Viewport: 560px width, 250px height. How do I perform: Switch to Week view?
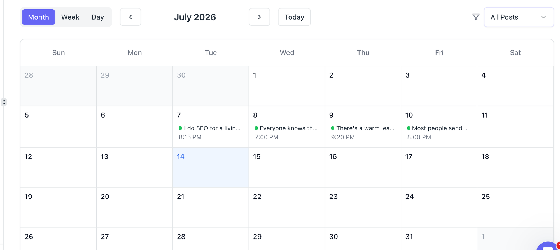[x=70, y=17]
